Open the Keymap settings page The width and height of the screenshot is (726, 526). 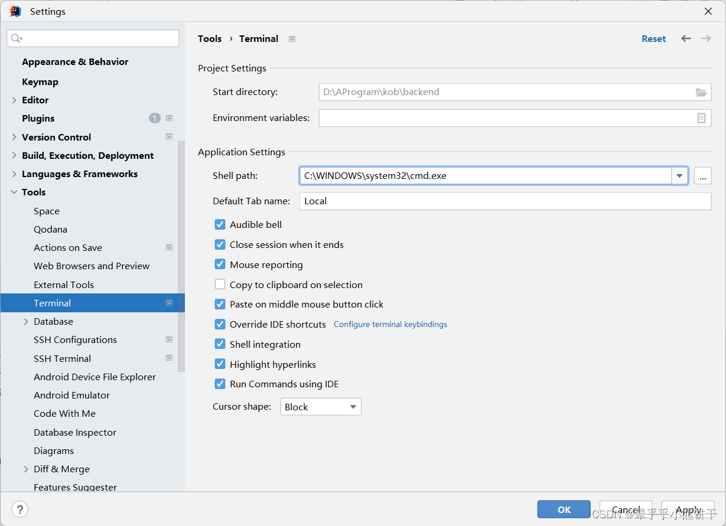[40, 82]
